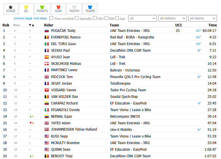The width and height of the screenshot is (221, 159).
Task: Open the STAGE tab with star icon
Action: click(11, 9)
